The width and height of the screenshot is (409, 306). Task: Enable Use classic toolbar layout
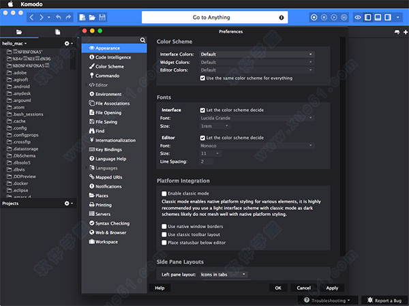(164, 234)
